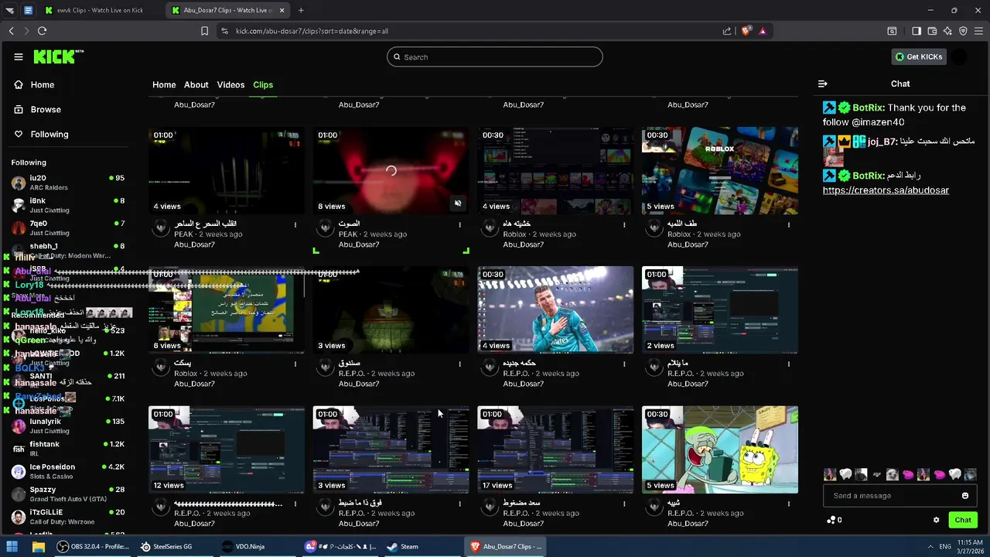Share the page using the address bar share icon
This screenshot has height=557, width=990.
(x=727, y=31)
